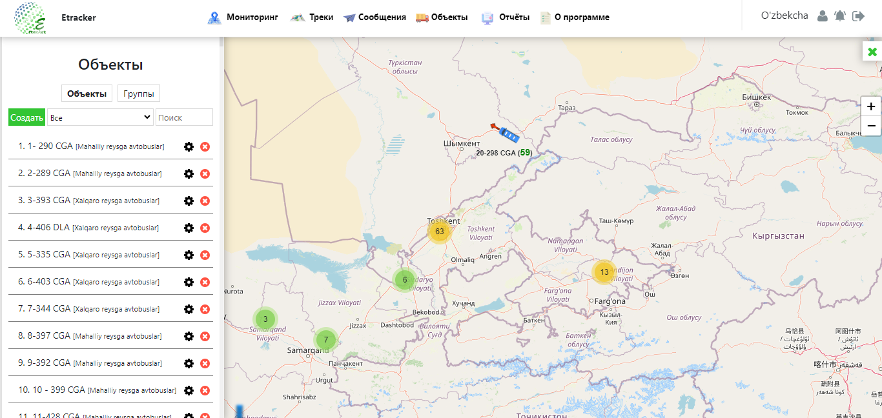This screenshot has height=418, width=882.
Task: Open the notifications bell icon
Action: point(840,16)
